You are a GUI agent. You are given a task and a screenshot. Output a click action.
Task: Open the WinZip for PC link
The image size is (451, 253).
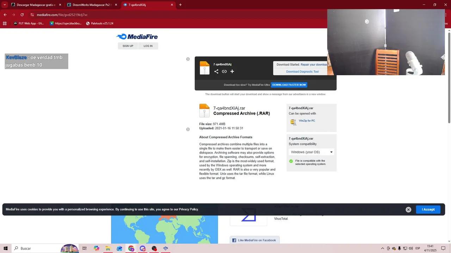[x=307, y=121]
